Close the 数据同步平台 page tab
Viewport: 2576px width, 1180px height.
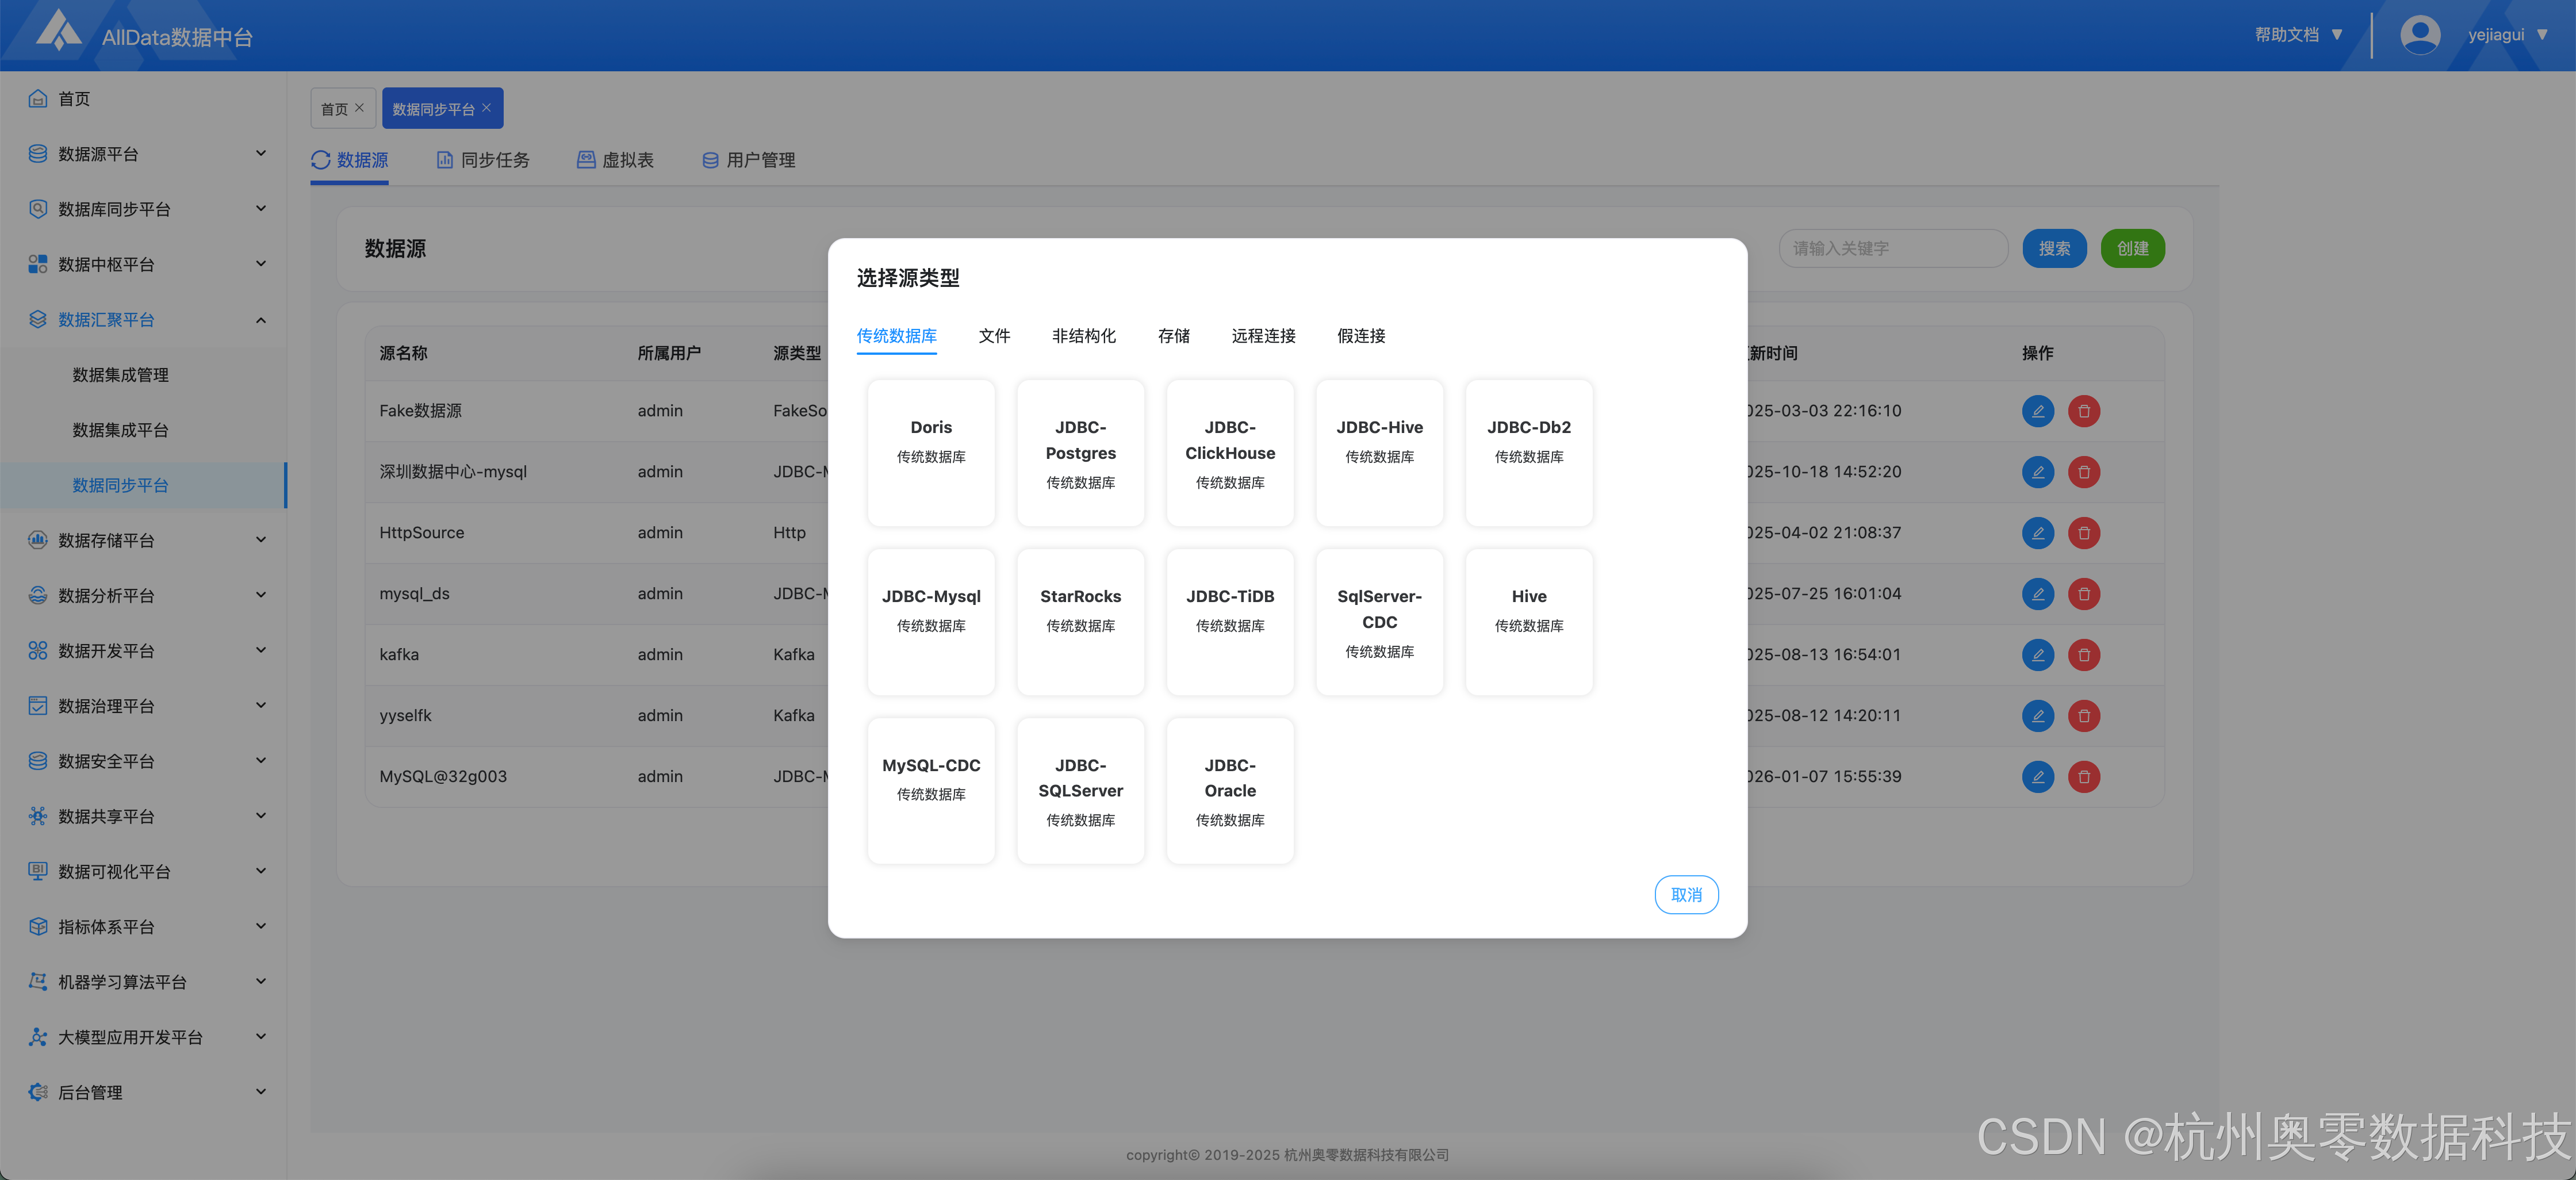click(x=487, y=108)
